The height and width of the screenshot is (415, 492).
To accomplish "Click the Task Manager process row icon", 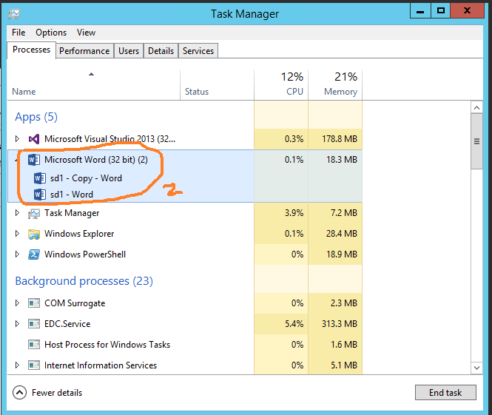I will 34,214.
